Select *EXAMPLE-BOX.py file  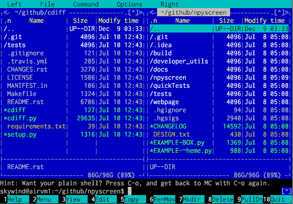[219, 143]
